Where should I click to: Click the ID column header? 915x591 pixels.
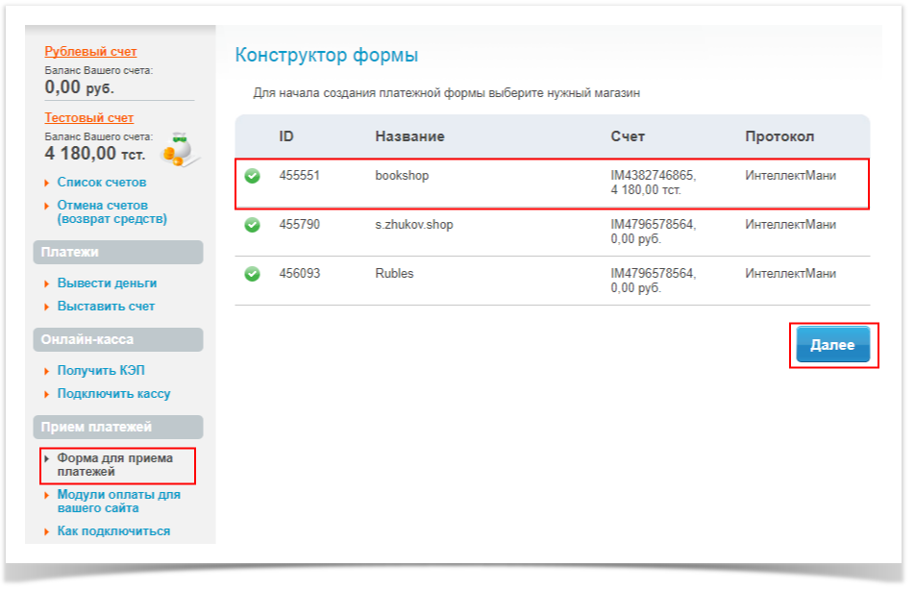[x=286, y=136]
